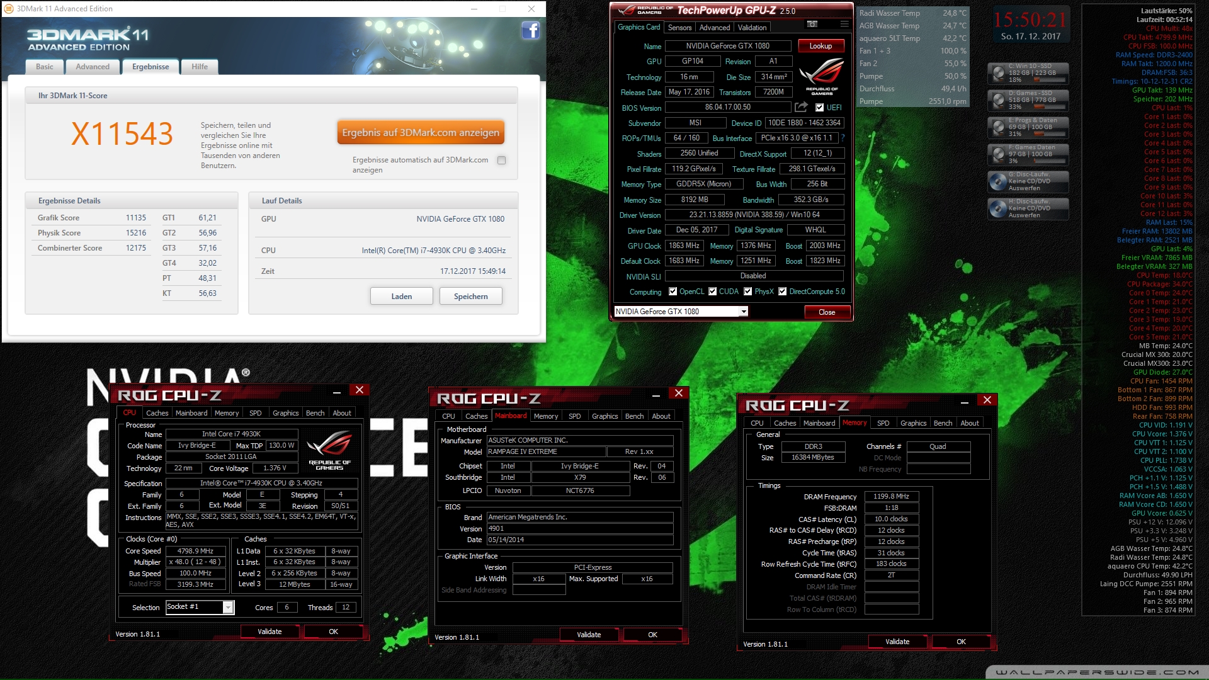The image size is (1209, 680).
Task: Toggle the CUDA checkbox
Action: (713, 292)
